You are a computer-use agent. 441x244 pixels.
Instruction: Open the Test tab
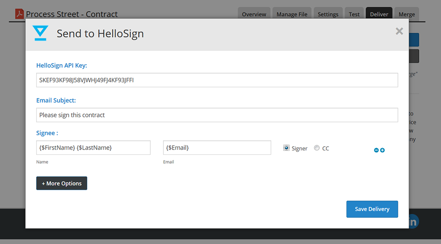[354, 14]
